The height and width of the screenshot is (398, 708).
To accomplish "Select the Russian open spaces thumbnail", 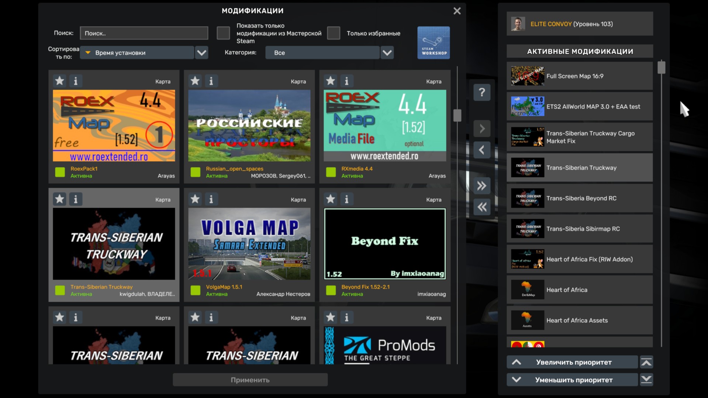I will point(249,125).
